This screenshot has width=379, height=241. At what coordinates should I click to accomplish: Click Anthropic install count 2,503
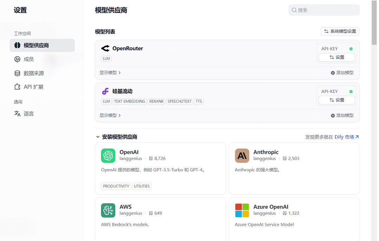[x=291, y=159]
